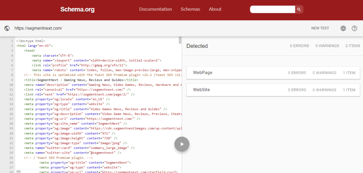Screen dimensions: 363x173
Task: Open the language globe icon at right
Action: pyautogui.click(x=343, y=28)
